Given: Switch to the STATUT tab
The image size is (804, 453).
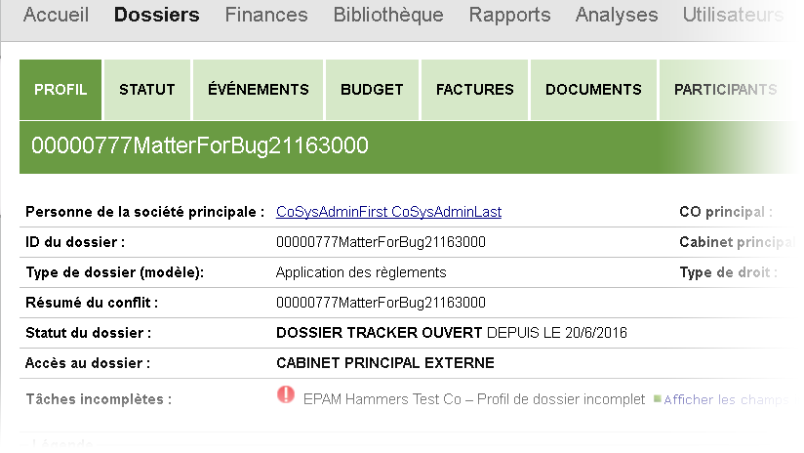Looking at the screenshot, I should [147, 90].
